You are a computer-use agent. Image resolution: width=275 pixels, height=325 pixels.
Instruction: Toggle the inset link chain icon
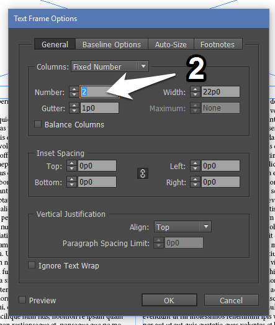143,173
